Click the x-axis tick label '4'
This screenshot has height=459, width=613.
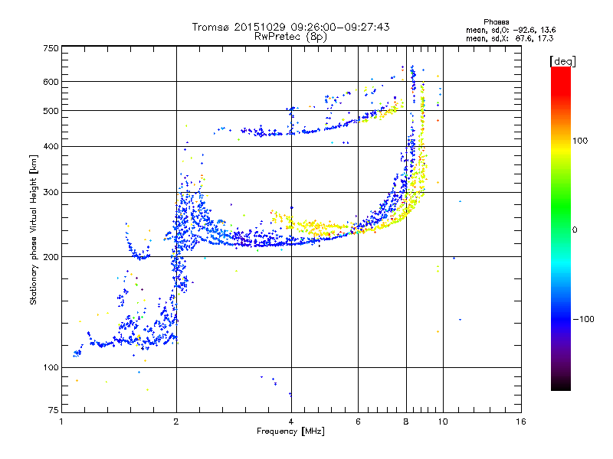291,422
